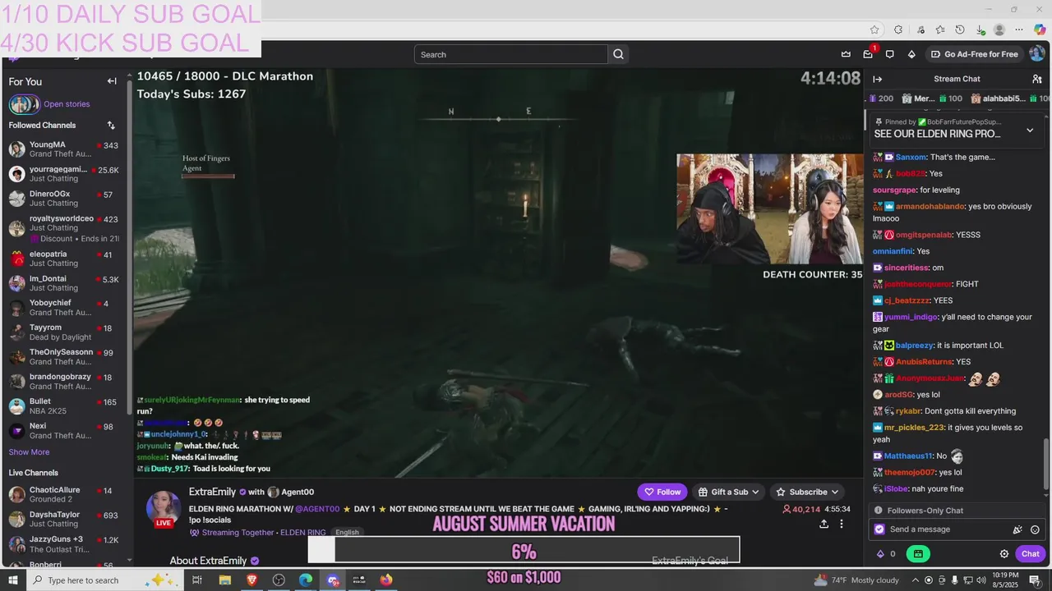Image resolution: width=1052 pixels, height=591 pixels.
Task: Expand the pinned chat message
Action: (x=1030, y=131)
